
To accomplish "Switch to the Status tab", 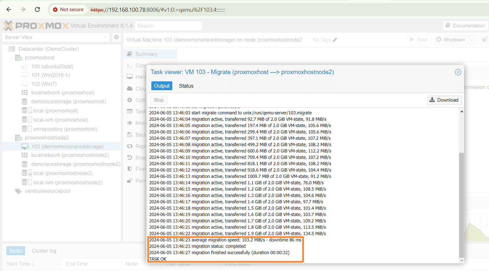I will (x=186, y=86).
